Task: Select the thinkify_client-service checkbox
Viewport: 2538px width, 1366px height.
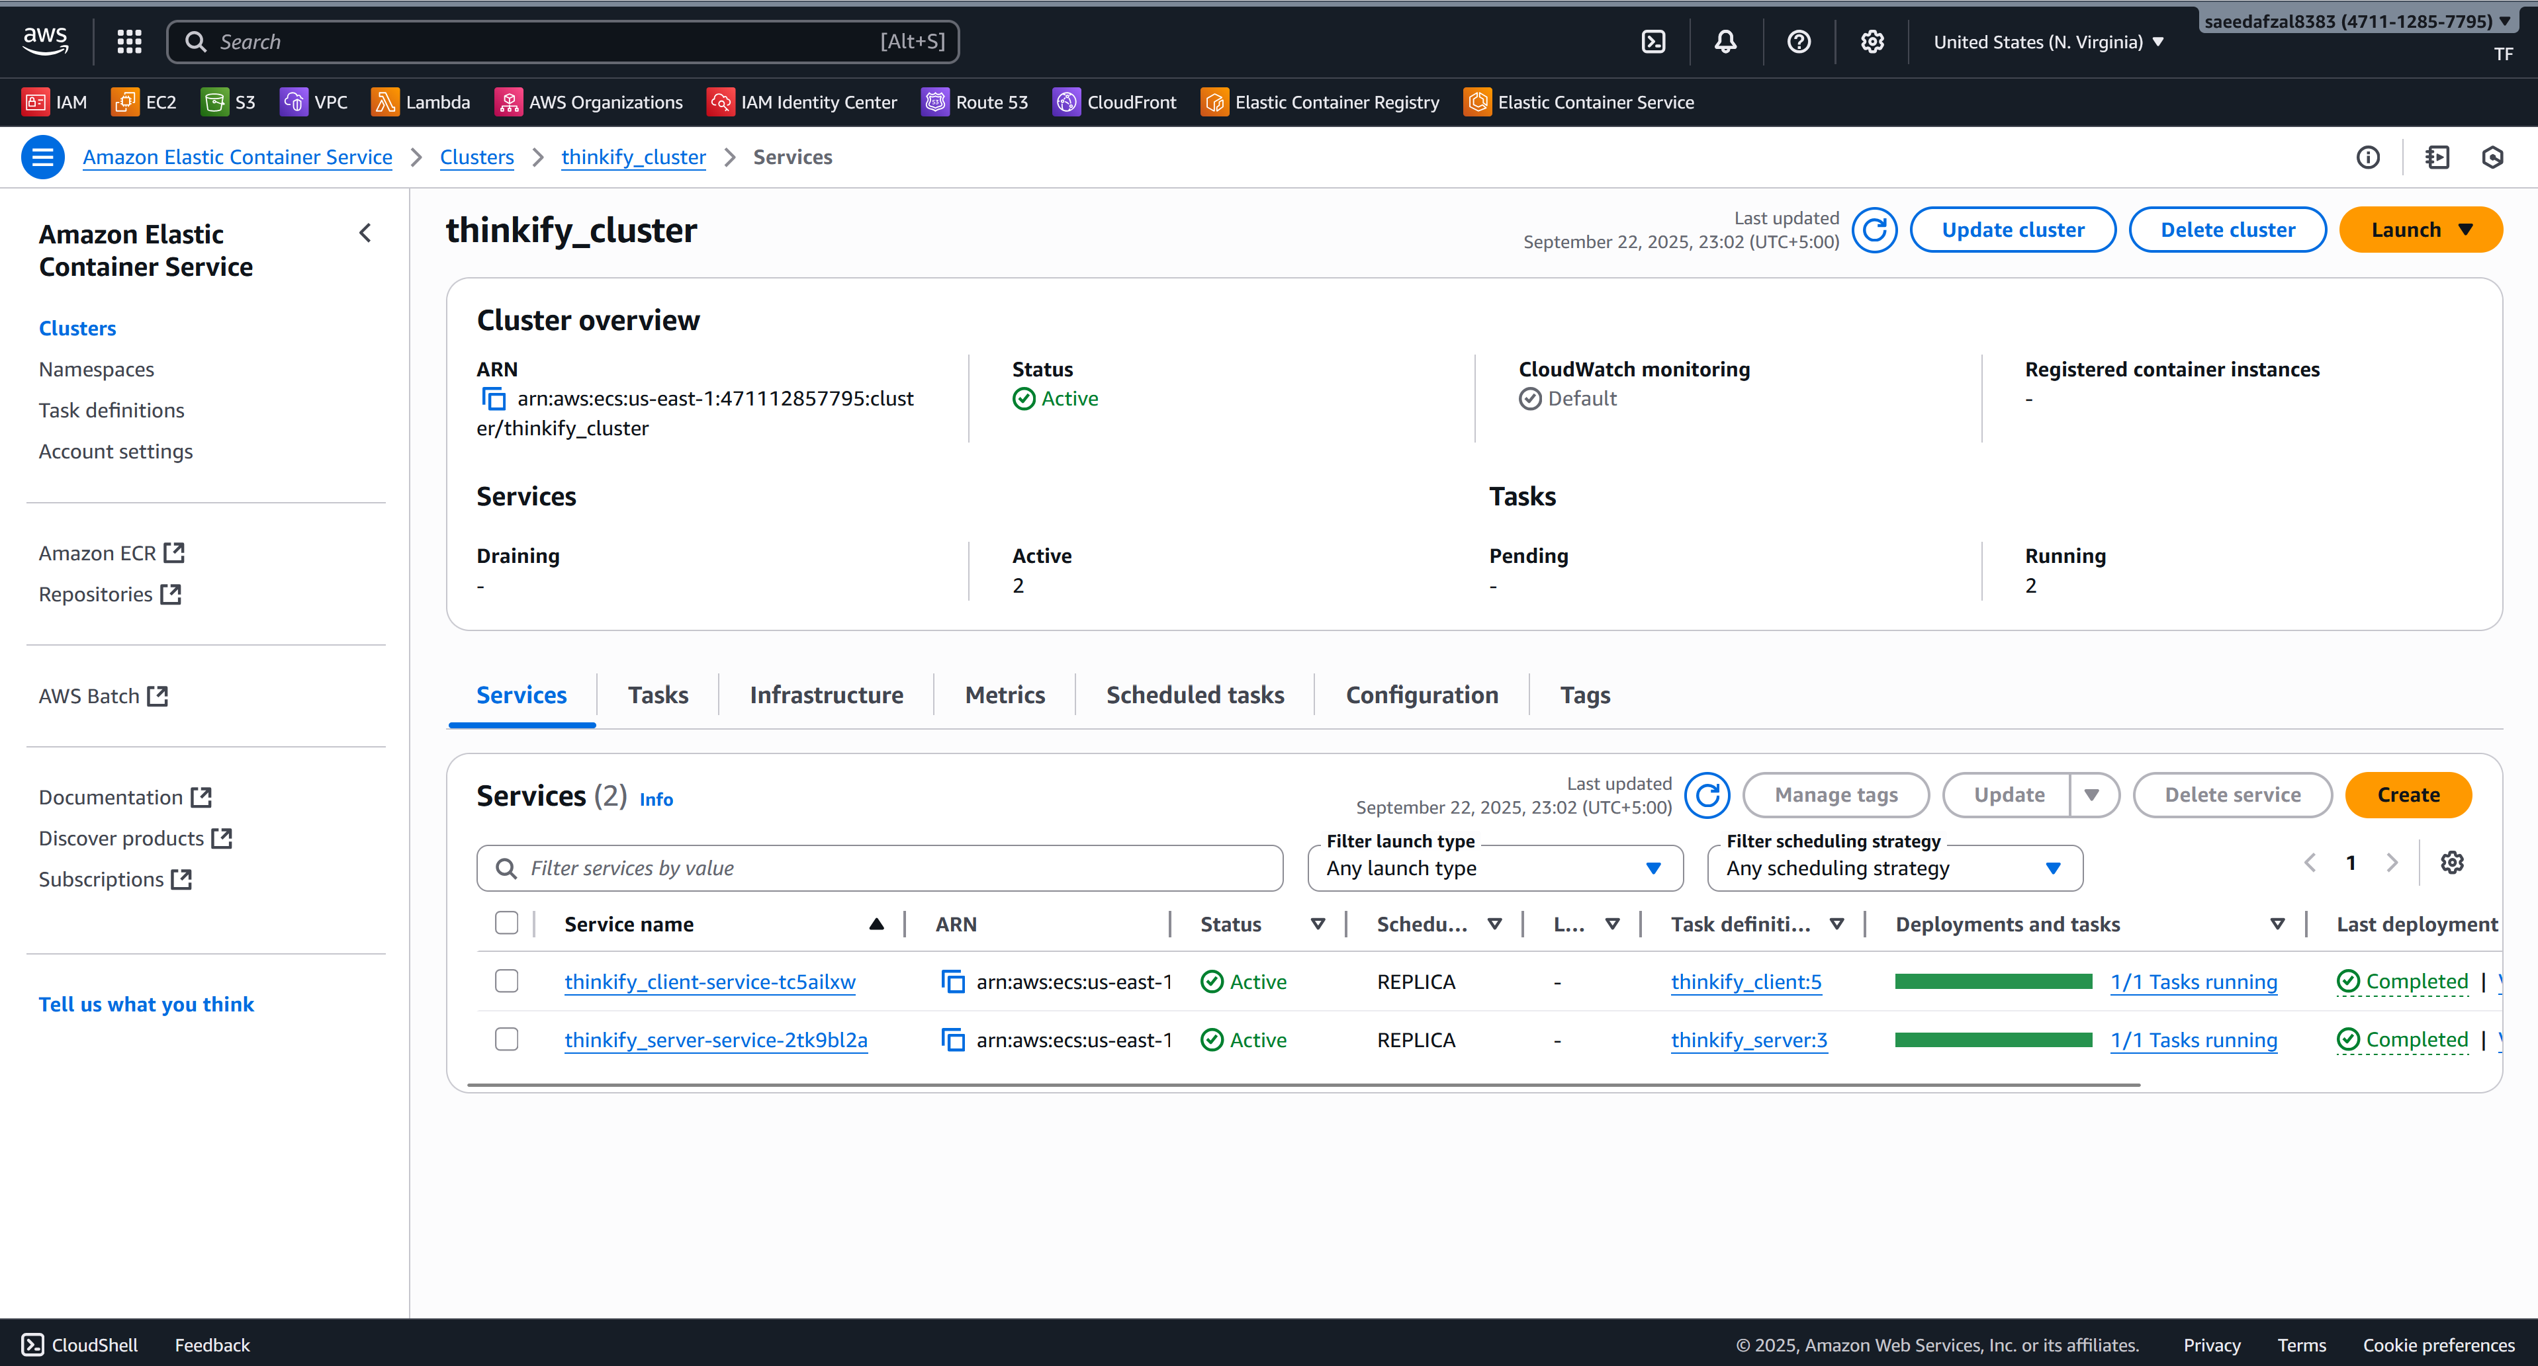Action: (x=506, y=981)
